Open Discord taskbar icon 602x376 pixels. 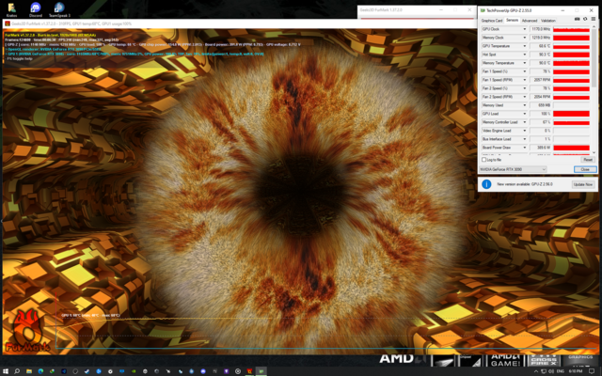[203, 371]
